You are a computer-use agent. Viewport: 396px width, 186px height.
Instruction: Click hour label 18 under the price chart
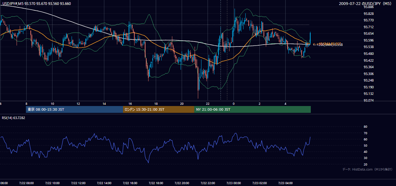click(156, 104)
